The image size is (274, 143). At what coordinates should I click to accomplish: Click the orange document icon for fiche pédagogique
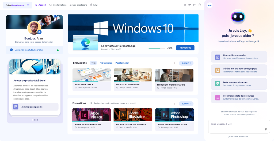(218, 70)
